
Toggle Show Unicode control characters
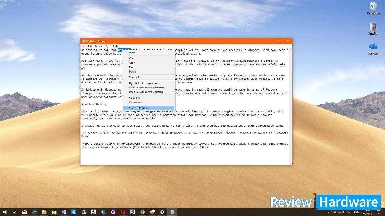(x=149, y=88)
